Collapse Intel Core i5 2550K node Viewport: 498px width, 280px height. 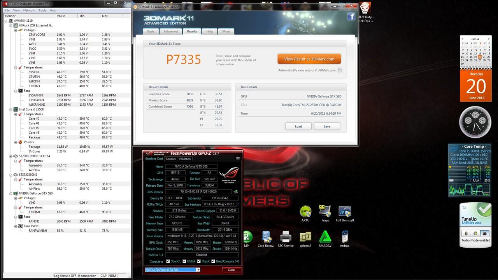[11, 109]
